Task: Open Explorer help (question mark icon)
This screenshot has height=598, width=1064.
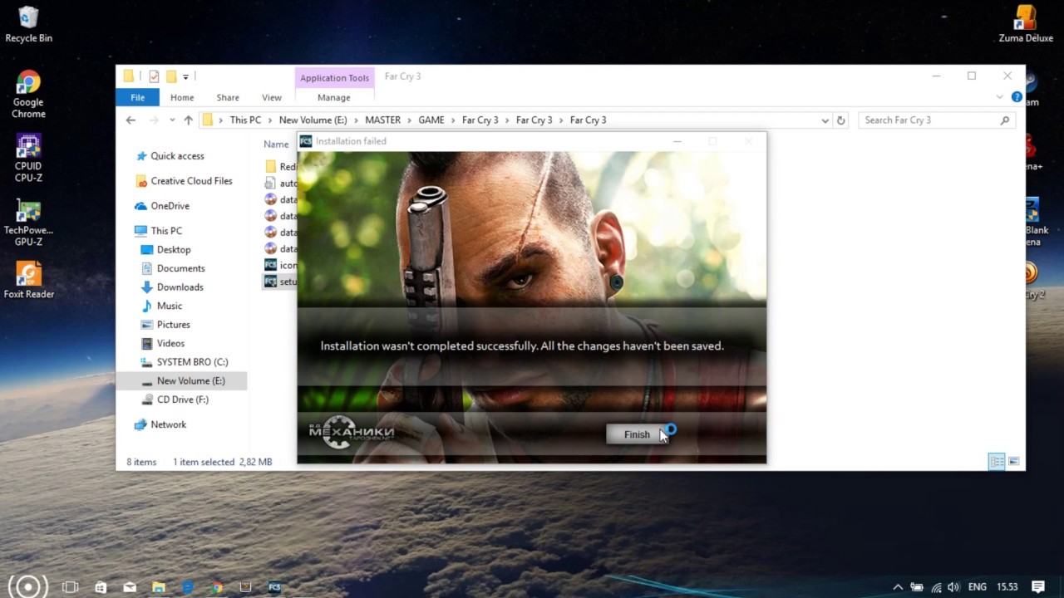Action: [x=1017, y=97]
